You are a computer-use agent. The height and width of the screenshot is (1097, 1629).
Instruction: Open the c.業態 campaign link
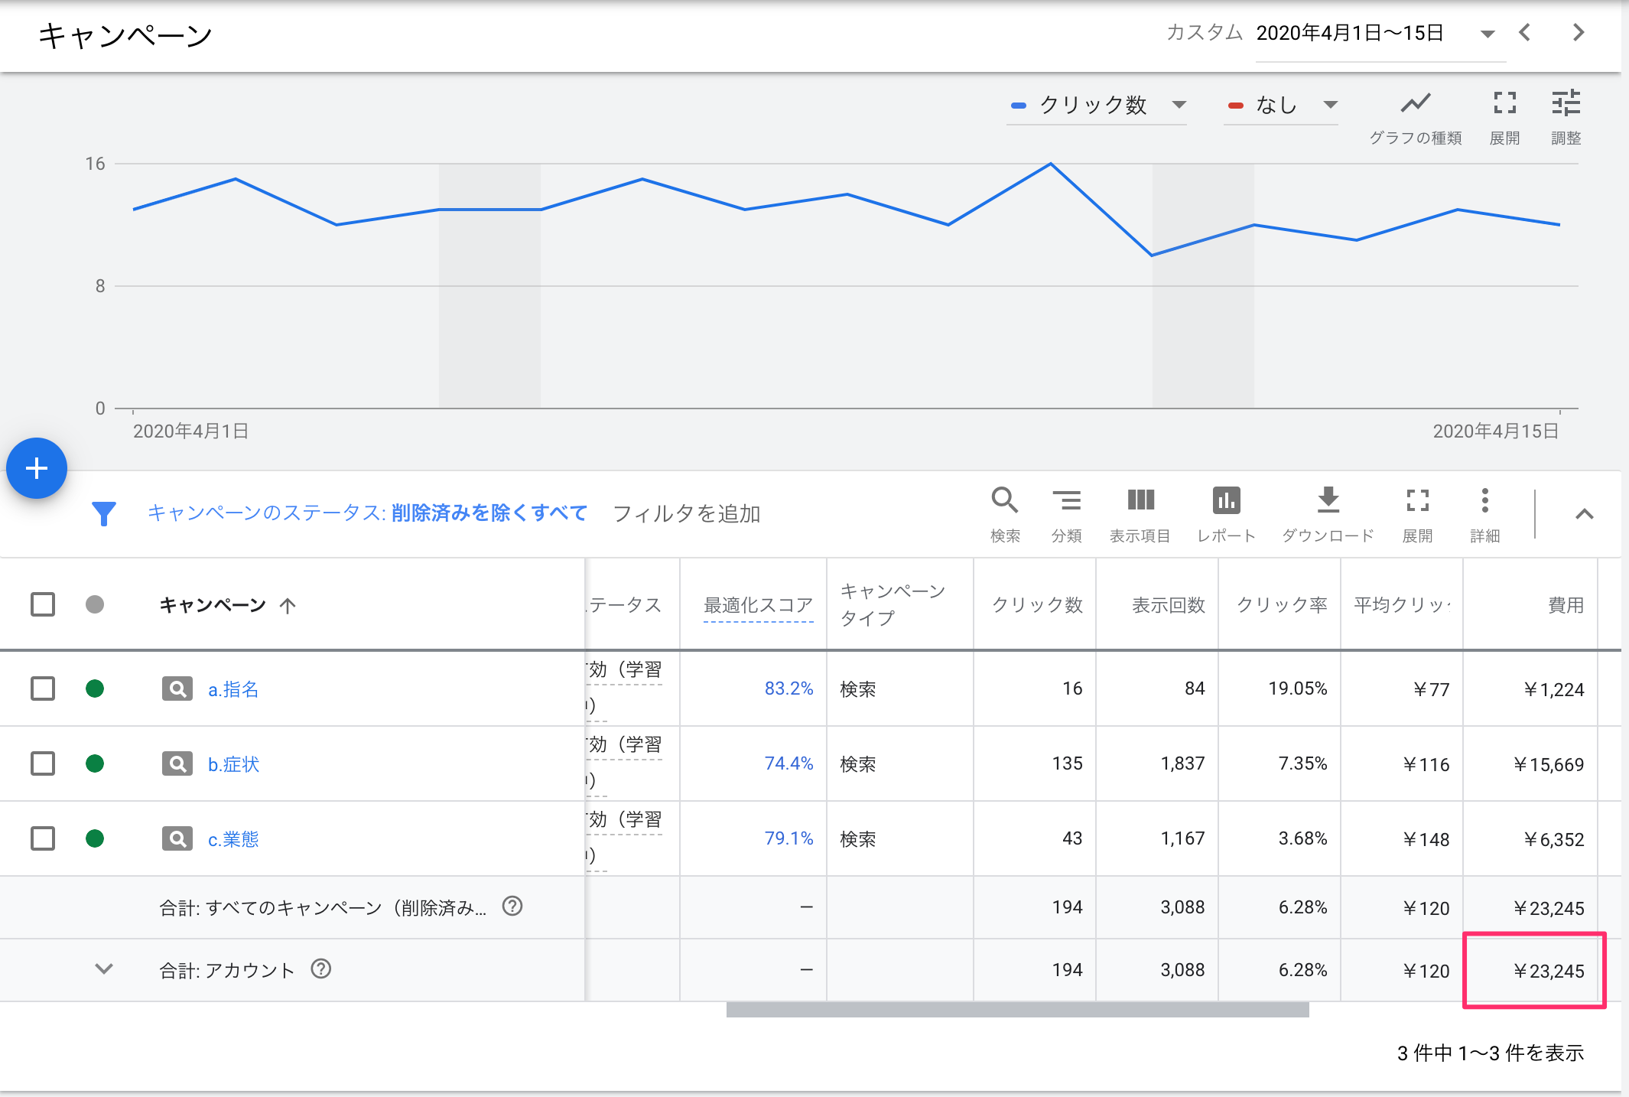tap(233, 839)
